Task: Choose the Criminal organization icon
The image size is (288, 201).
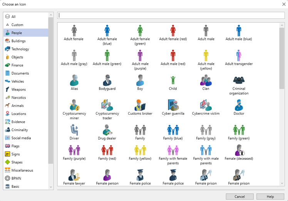Action: [x=239, y=81]
